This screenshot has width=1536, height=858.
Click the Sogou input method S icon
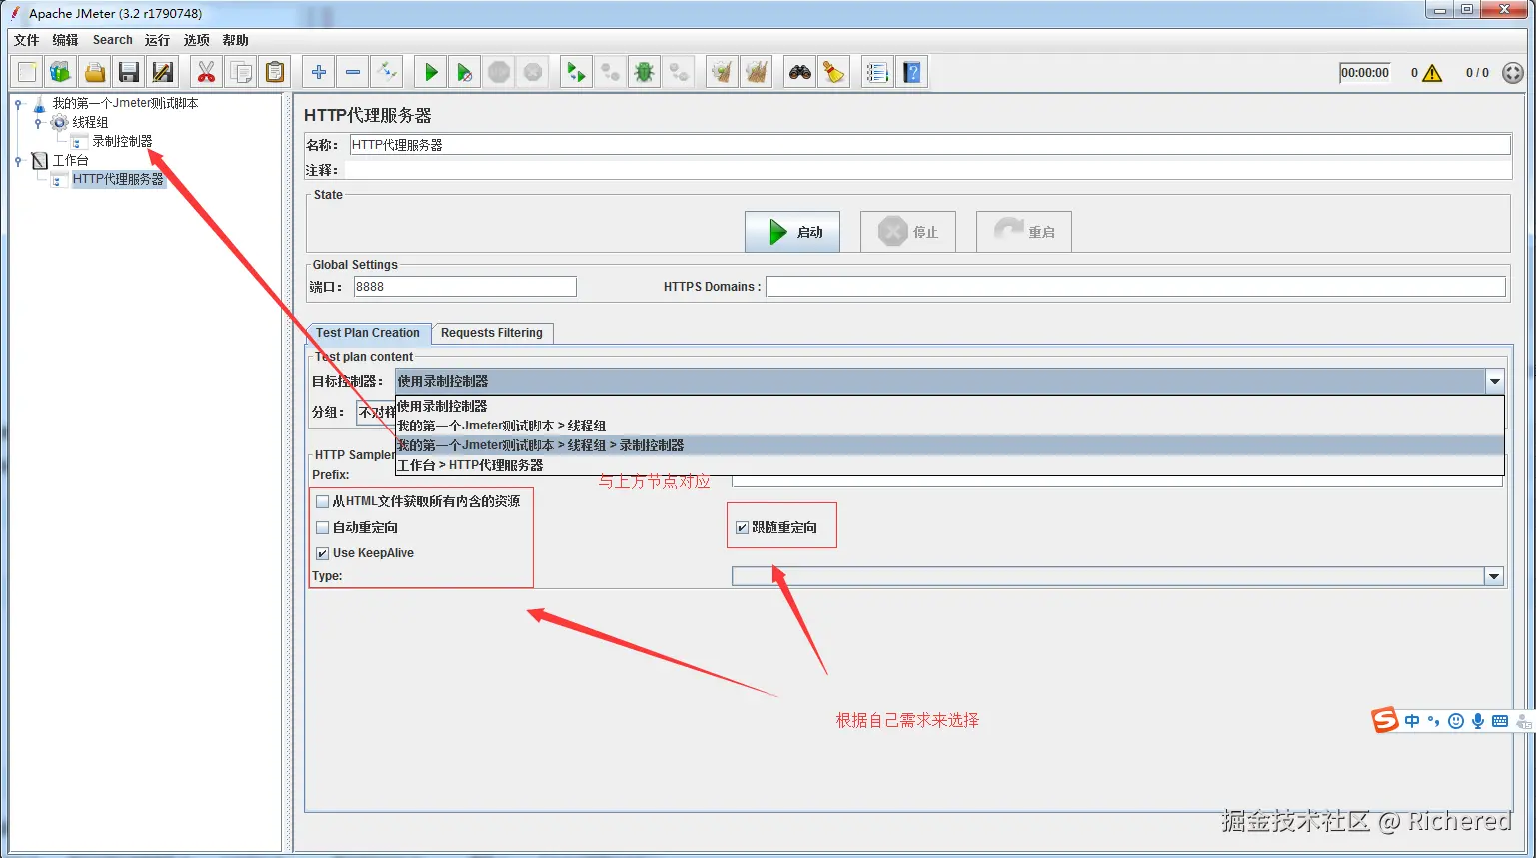1385,720
